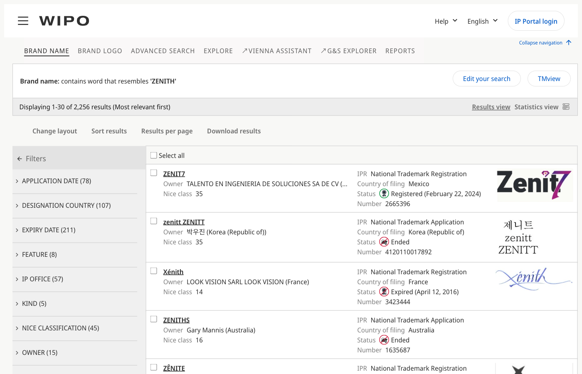Viewport: 582px width, 374px height.
Task: Click the TMview button
Action: coord(549,79)
